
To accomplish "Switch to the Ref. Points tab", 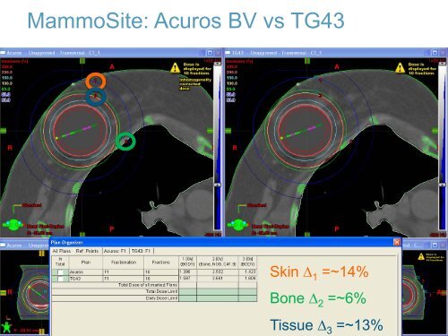I will click(87, 251).
